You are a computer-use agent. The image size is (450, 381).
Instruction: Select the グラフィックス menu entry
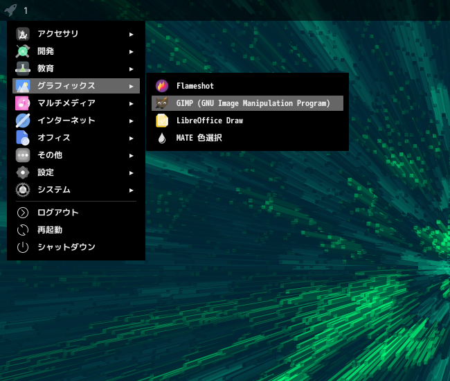(76, 86)
